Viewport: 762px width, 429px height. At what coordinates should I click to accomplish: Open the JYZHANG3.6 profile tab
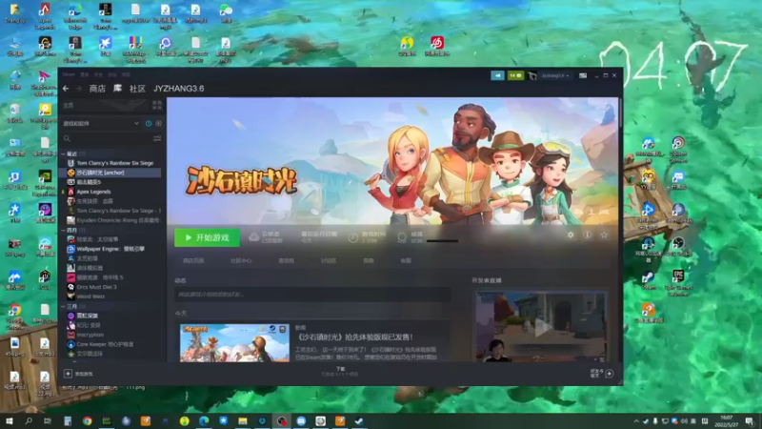pyautogui.click(x=179, y=89)
